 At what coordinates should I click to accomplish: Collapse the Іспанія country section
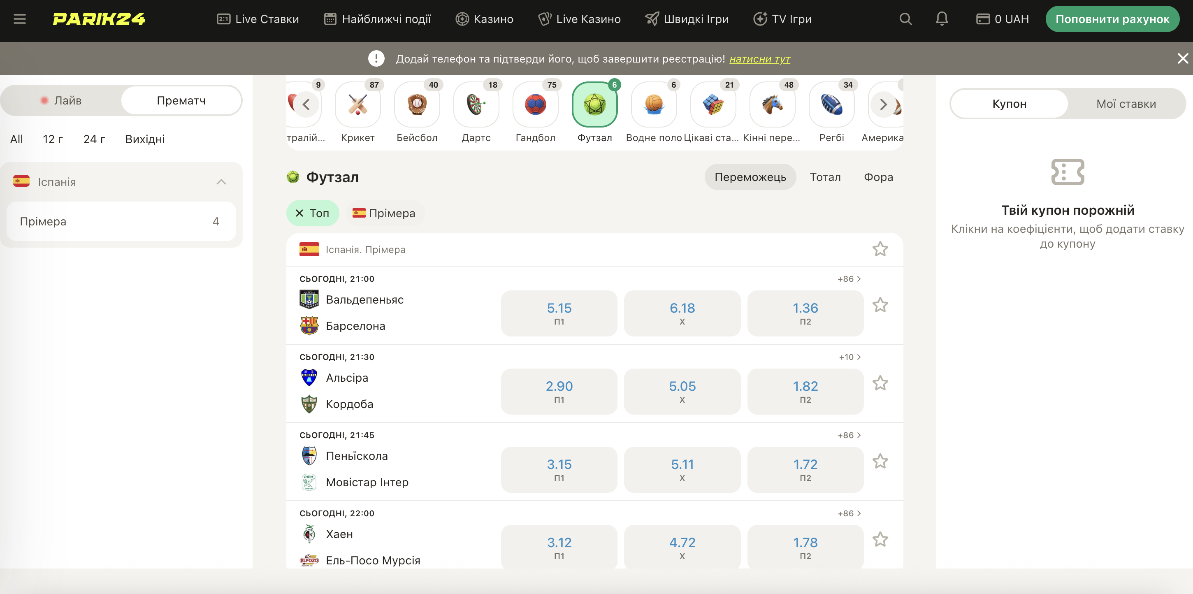click(x=221, y=182)
